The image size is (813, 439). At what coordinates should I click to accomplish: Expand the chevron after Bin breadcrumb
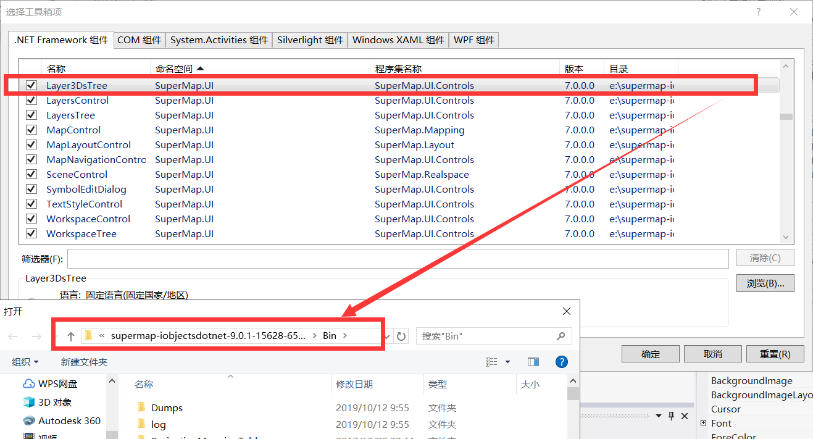[x=345, y=336]
